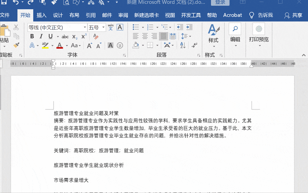308x193 pixels.
Task: Click the 登录 sign-in button
Action: [x=220, y=3]
